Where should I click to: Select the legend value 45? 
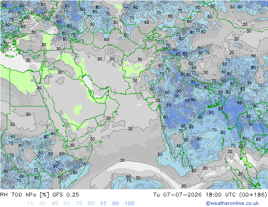coord(55,203)
